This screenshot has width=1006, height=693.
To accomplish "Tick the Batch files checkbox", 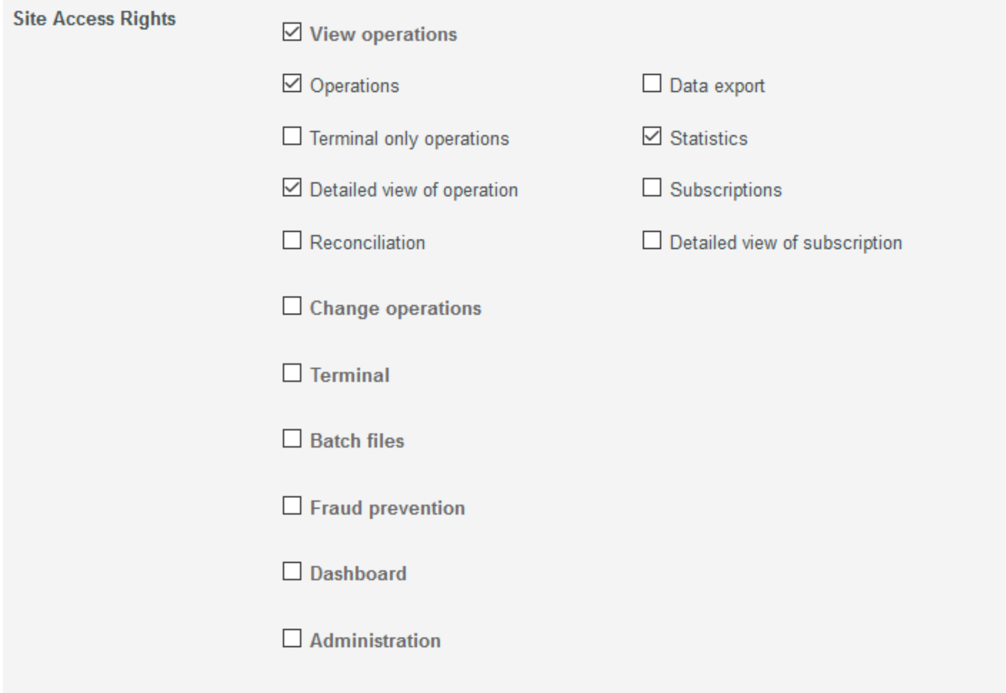I will click(292, 439).
